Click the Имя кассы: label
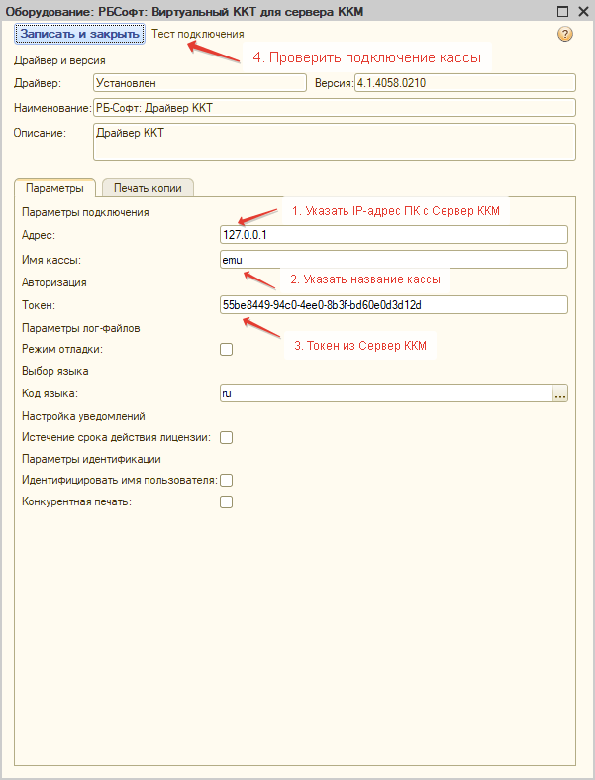 click(51, 260)
